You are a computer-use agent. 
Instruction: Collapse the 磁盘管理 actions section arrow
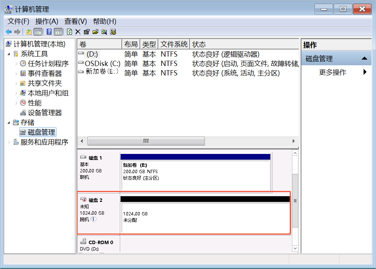point(364,58)
